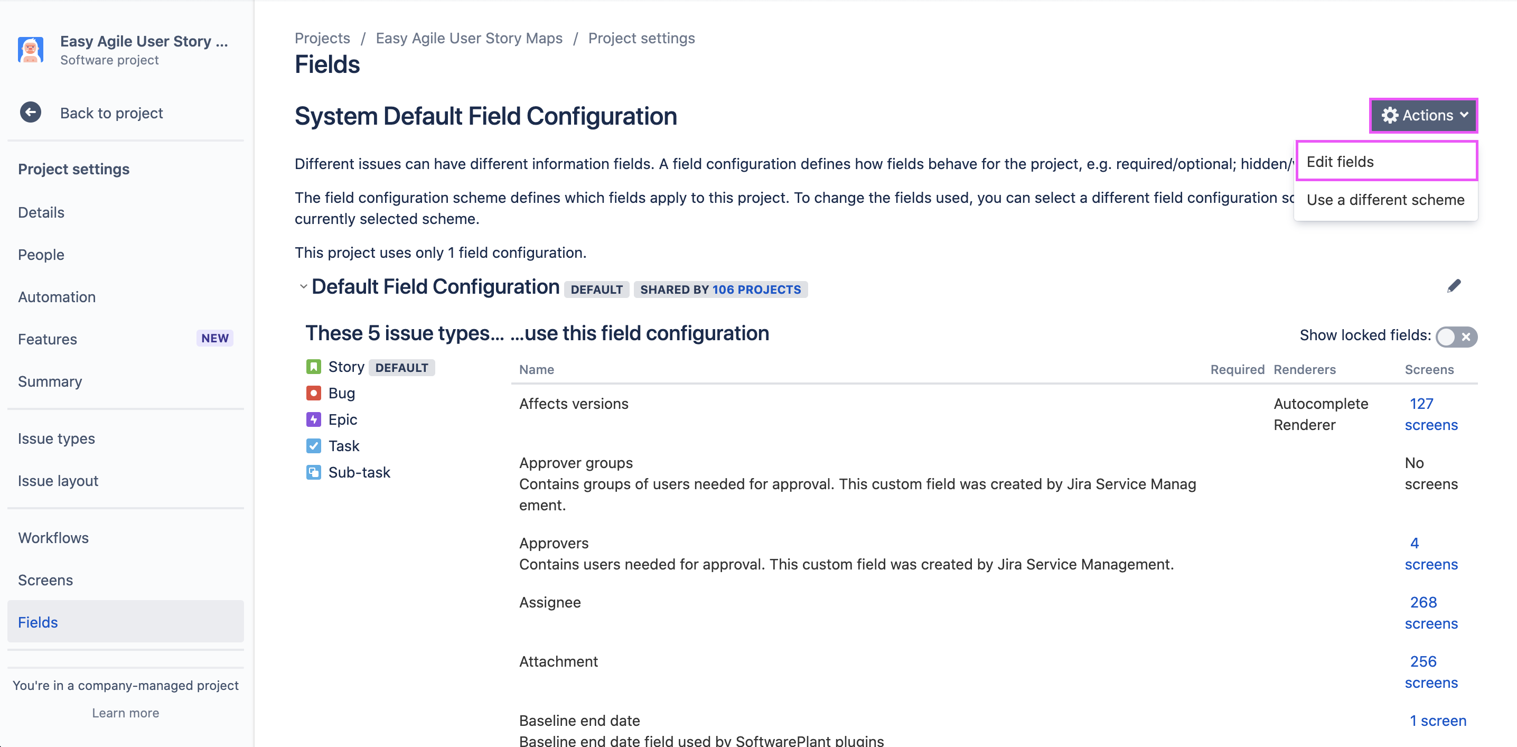Screen dimensions: 1517x747
Task: Collapse the Default Field Configuration section
Action: [x=303, y=287]
